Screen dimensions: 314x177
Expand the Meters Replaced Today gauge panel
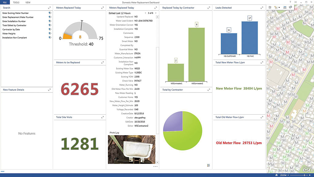(x=102, y=8)
